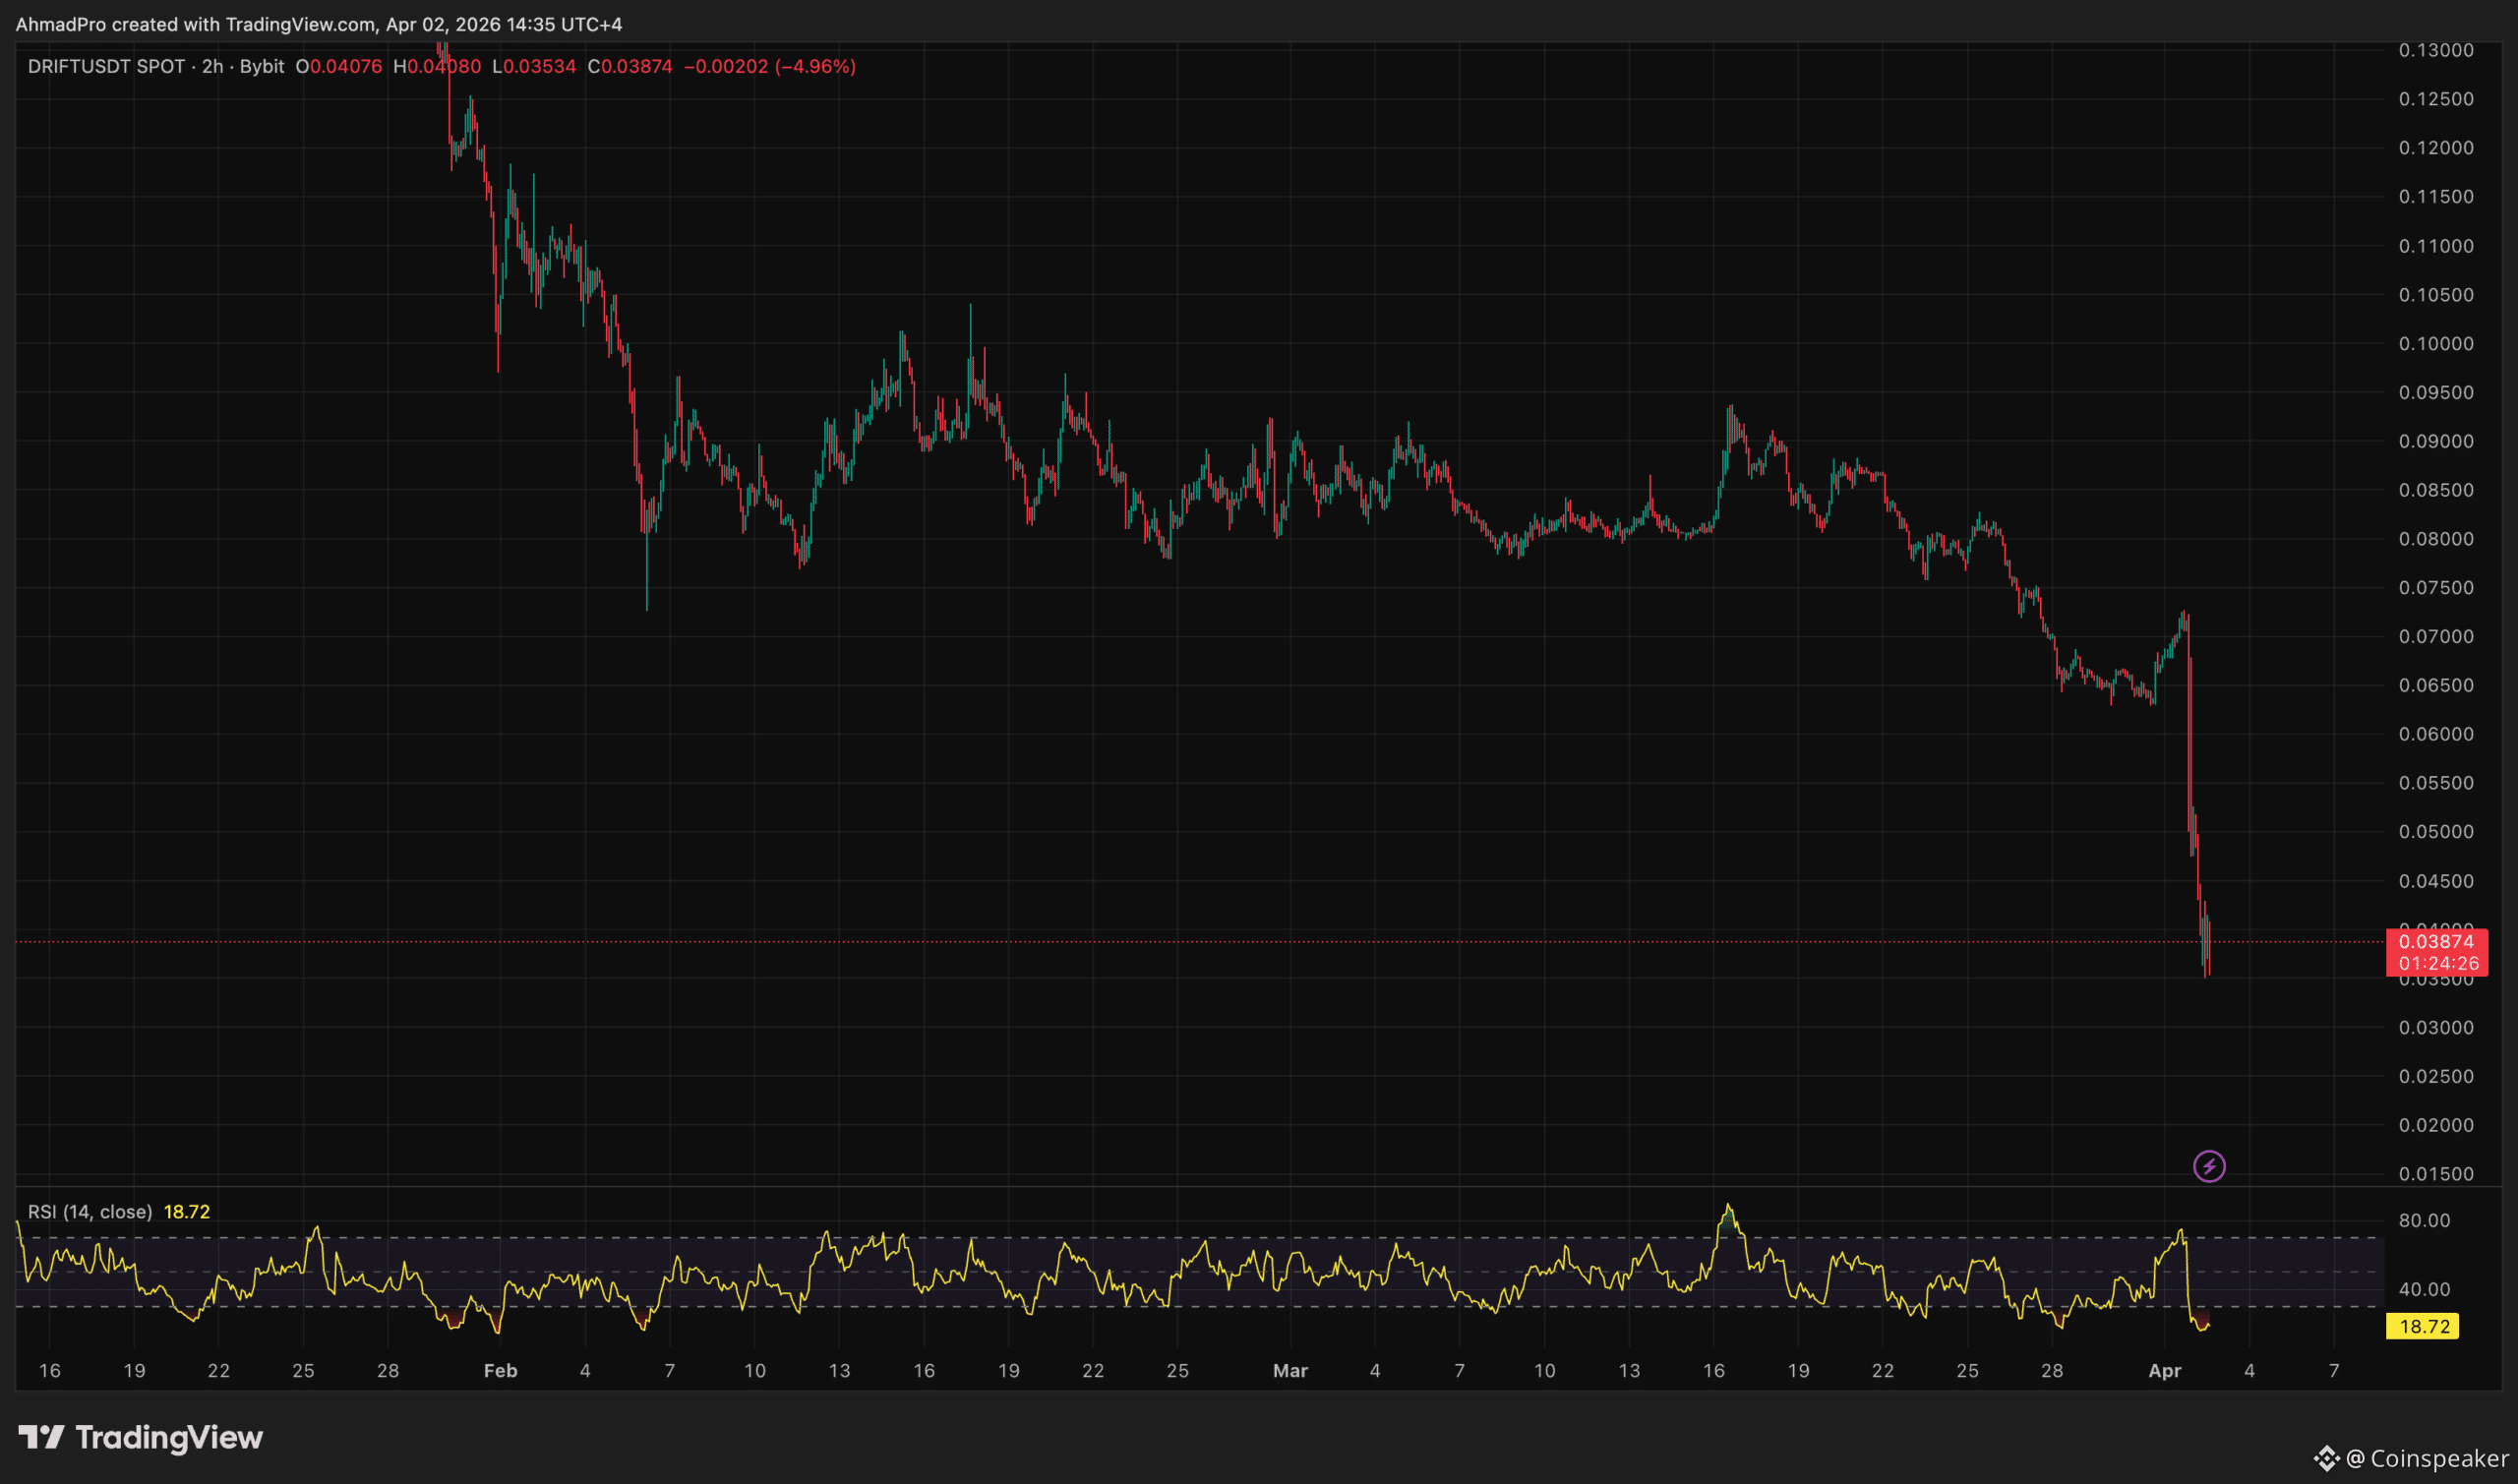Click the @Coinspeaker watermark text
The width and height of the screenshot is (2518, 1484).
click(2427, 1458)
